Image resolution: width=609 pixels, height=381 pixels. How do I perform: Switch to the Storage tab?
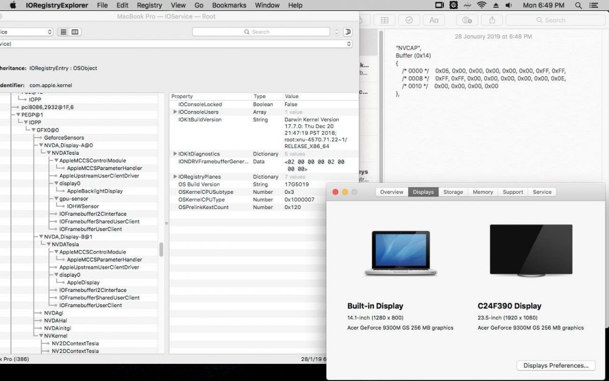click(x=453, y=192)
